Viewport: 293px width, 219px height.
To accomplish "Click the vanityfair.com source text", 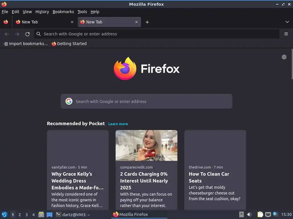I will click(63, 167).
